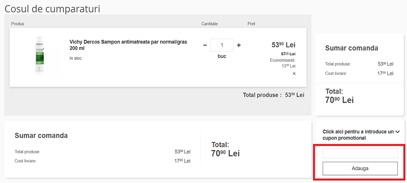Click Cost livrare in the right summary
407x183 pixels.
(x=337, y=74)
